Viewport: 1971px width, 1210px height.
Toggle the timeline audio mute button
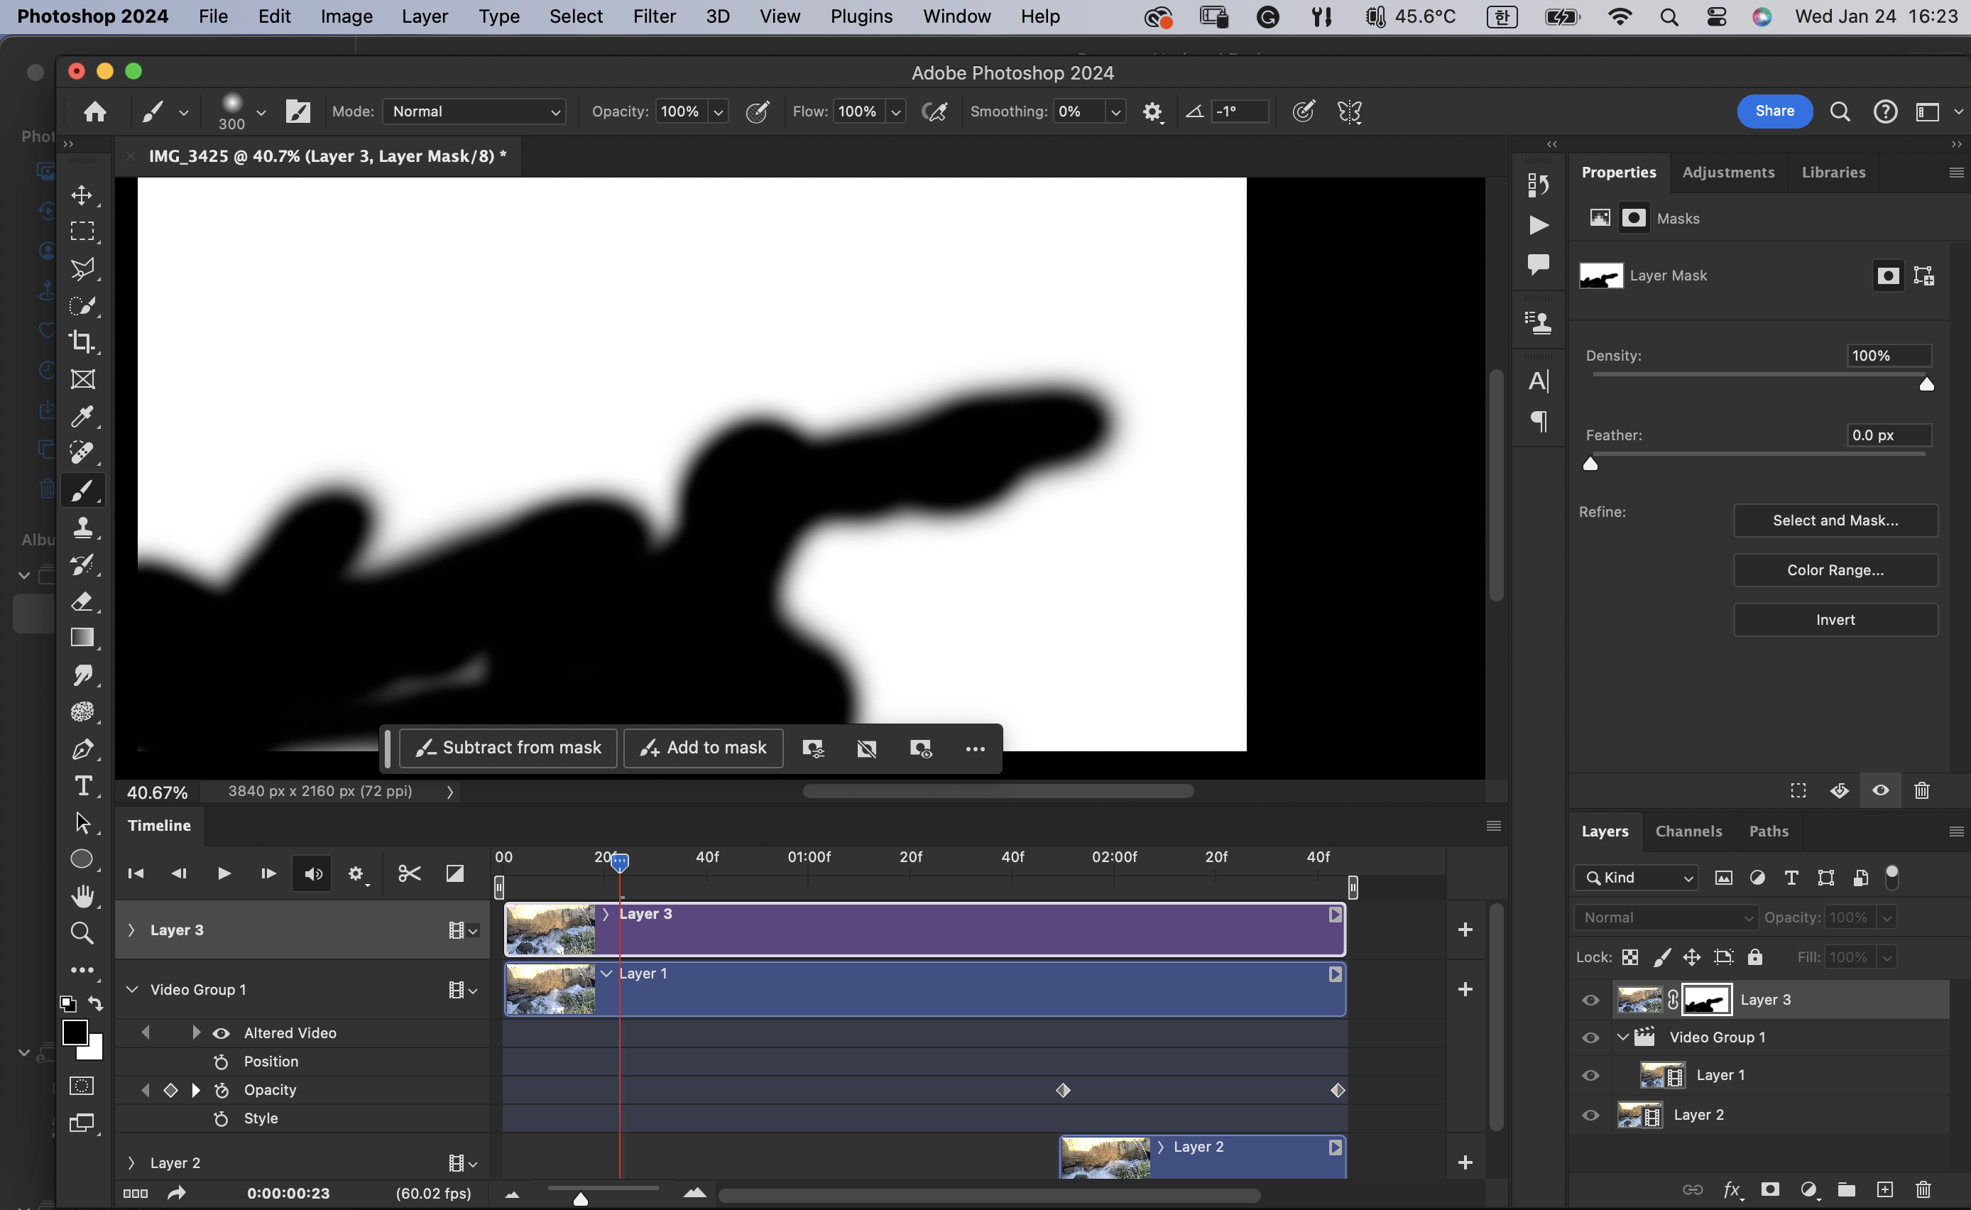[313, 873]
